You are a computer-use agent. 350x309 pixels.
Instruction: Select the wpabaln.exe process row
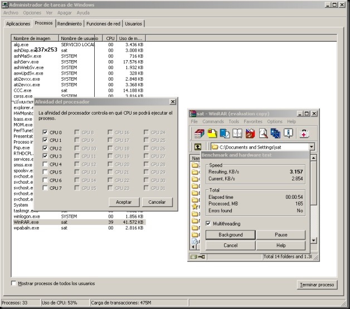pyautogui.click(x=79, y=228)
